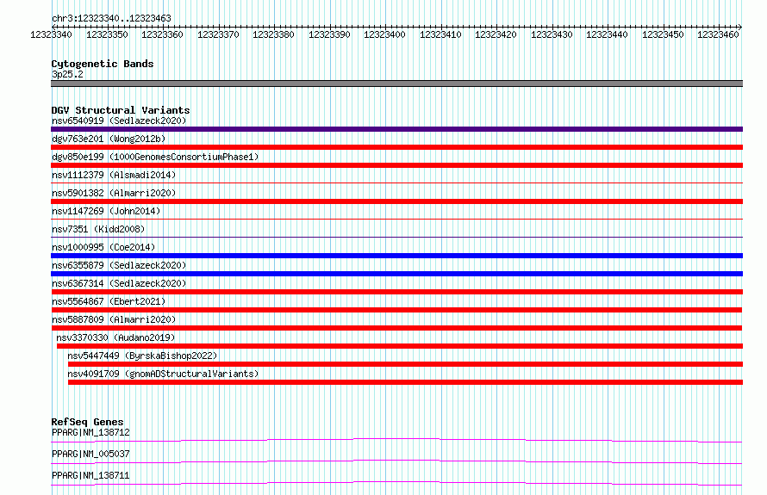Open variant nsv6367314 (Sedlazeck2020) label

tap(119, 283)
